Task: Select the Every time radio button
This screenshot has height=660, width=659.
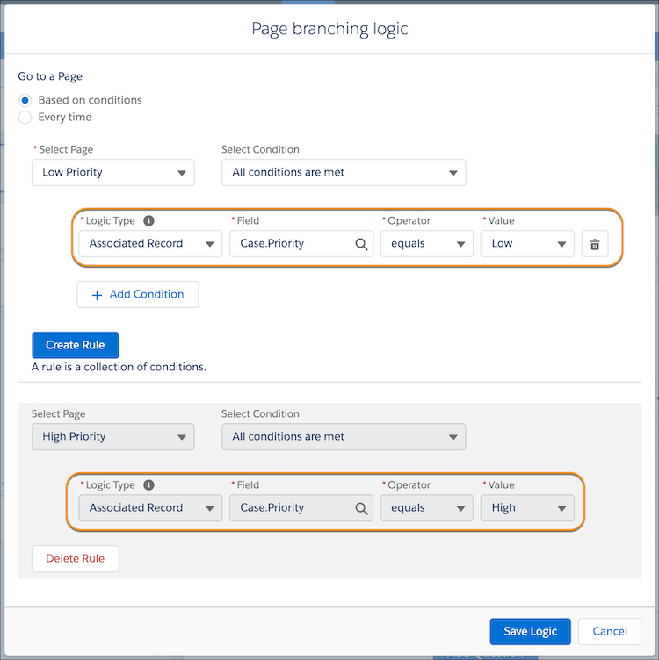Action: 25,117
